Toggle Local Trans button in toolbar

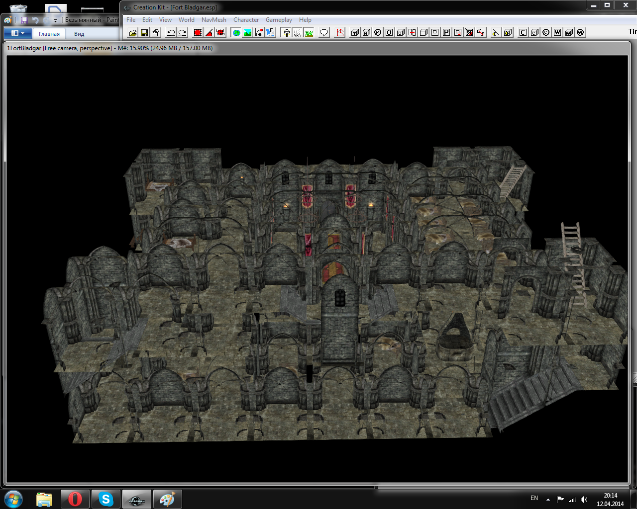[x=220, y=32]
